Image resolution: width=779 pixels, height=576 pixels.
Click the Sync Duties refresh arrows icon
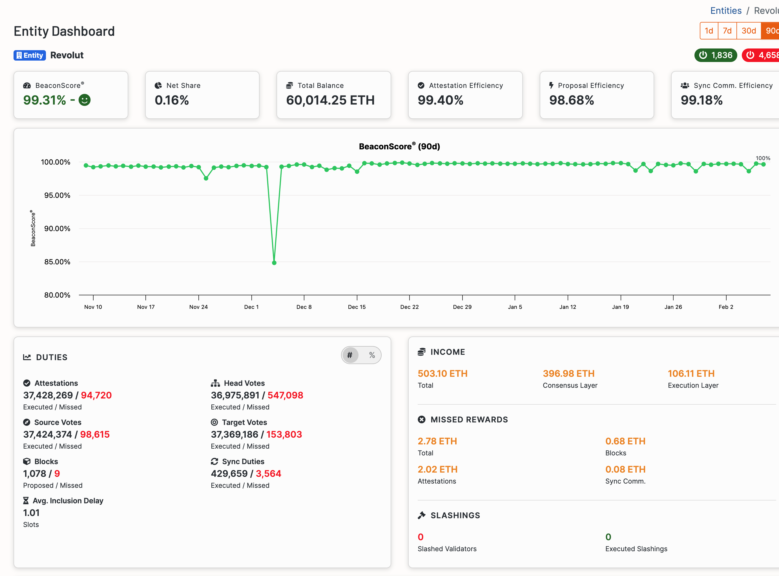pyautogui.click(x=214, y=461)
